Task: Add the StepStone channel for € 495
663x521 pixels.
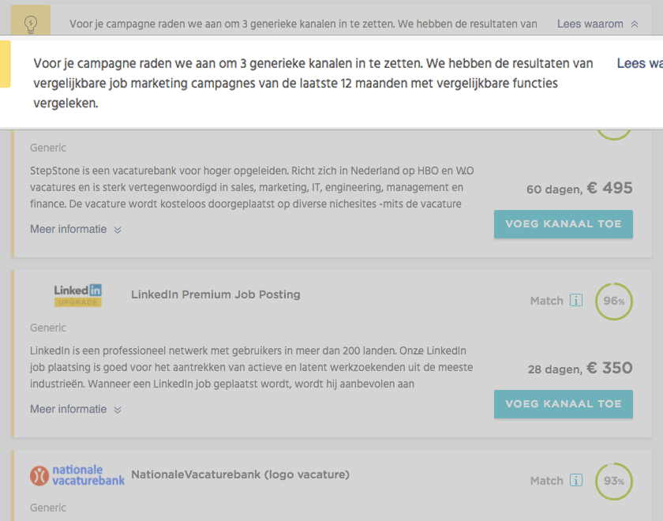Action: [564, 224]
